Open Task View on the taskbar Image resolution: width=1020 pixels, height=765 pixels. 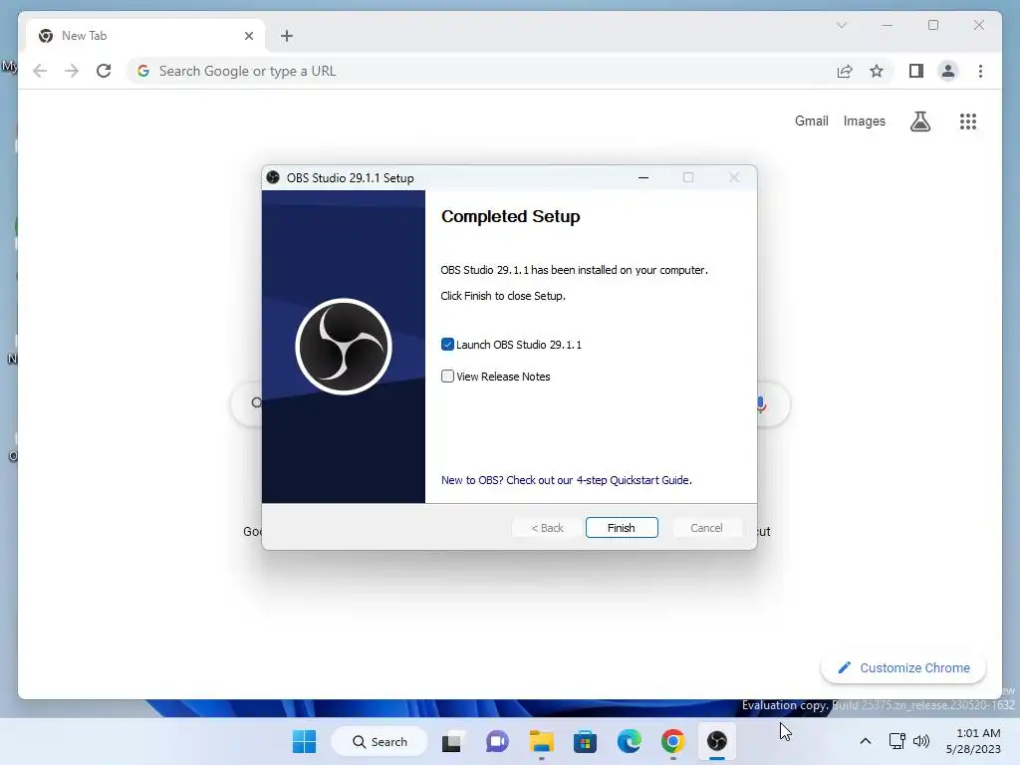[452, 741]
